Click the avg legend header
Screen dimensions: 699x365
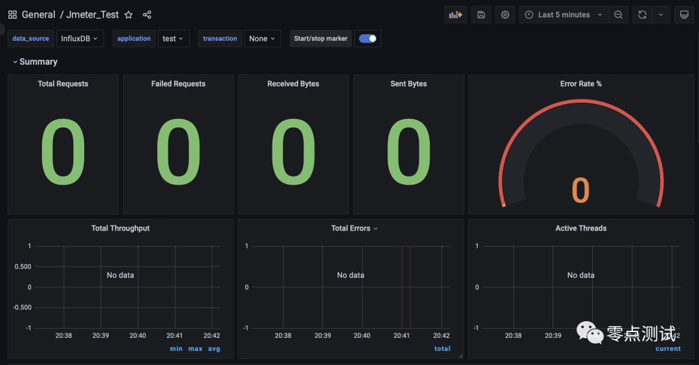click(214, 349)
